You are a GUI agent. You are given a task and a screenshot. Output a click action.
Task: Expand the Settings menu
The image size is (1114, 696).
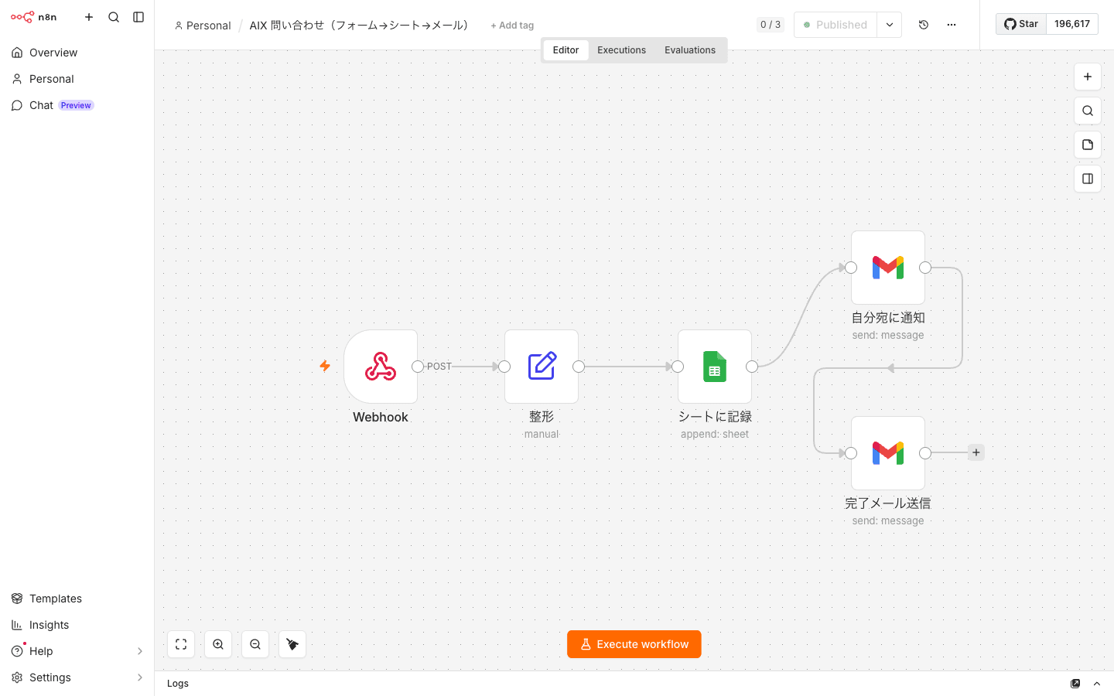point(77,677)
